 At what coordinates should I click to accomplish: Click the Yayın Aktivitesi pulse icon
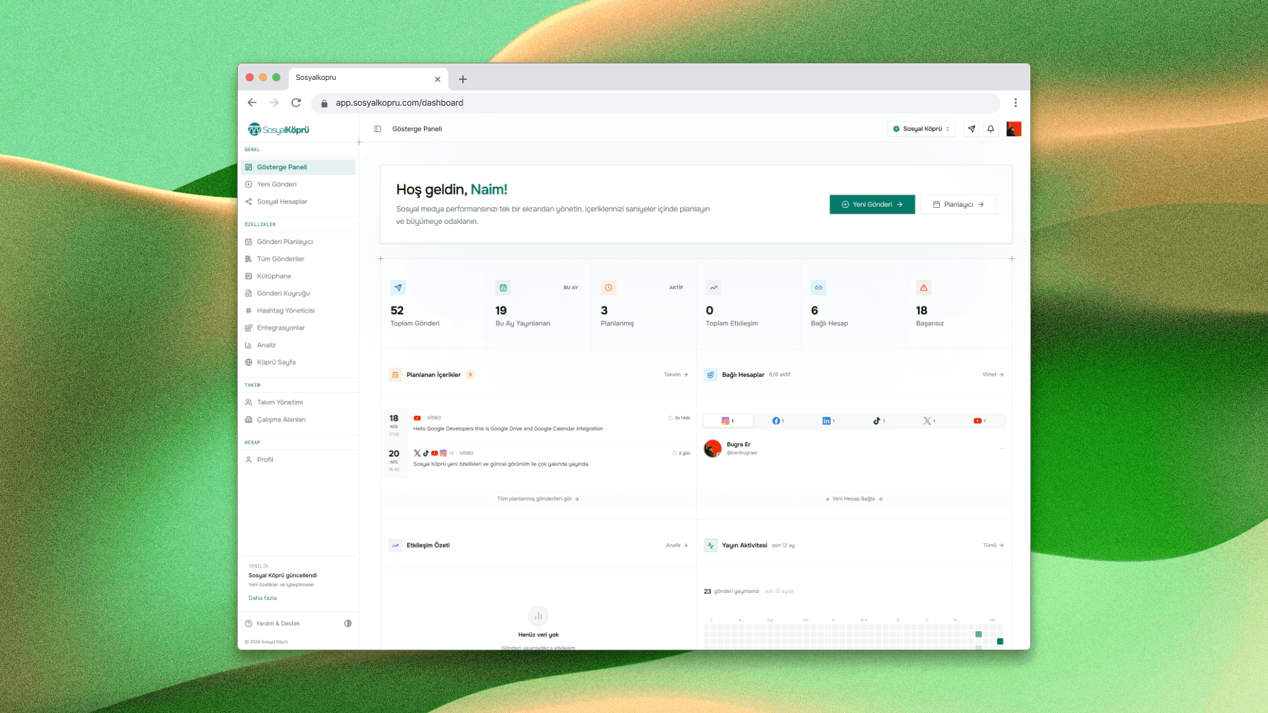click(711, 545)
